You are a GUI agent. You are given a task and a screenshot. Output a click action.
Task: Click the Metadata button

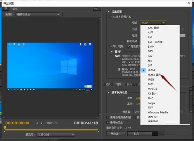coord(116,134)
